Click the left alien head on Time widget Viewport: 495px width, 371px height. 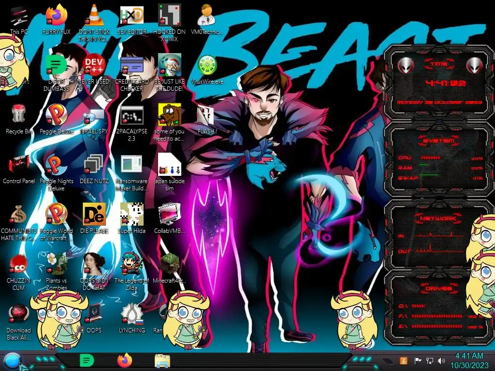[406, 66]
